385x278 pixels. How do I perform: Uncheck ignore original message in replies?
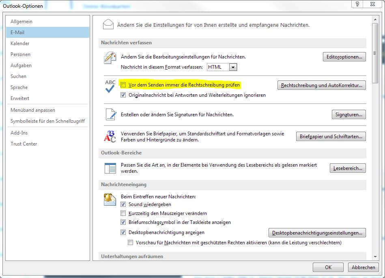click(x=123, y=95)
